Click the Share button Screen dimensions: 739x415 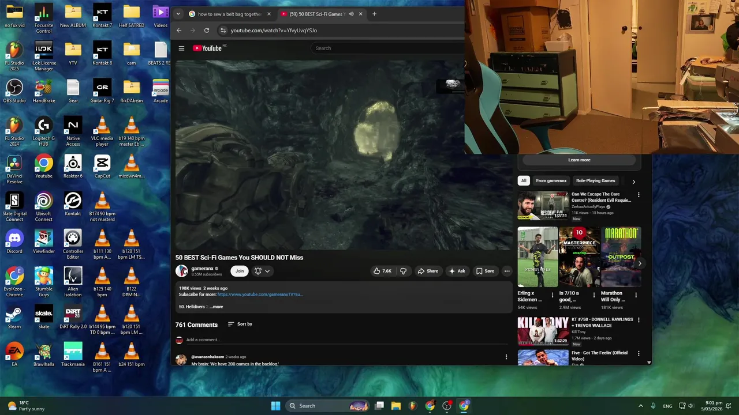point(428,271)
